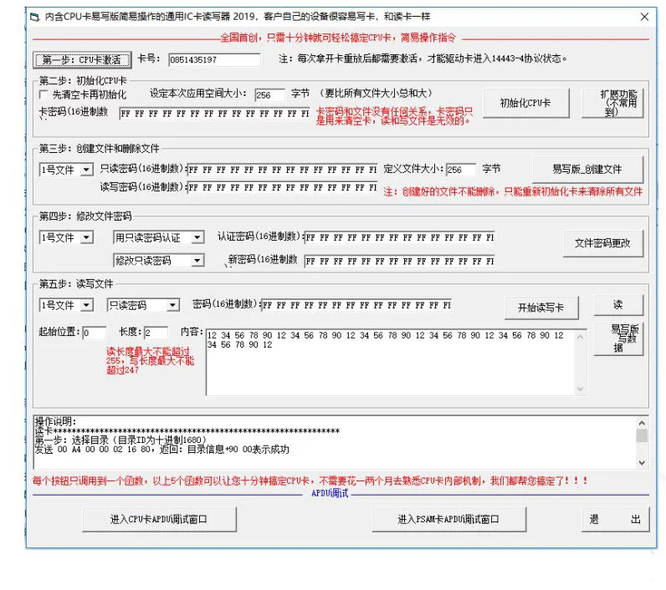Click the 进入CPU卡APDU调试窗口 button

(159, 519)
